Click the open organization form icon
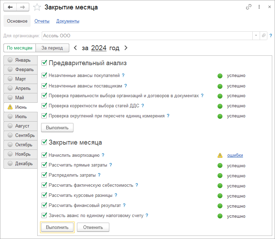Image resolution: width=275 pixels, height=239 pixels. coord(264,36)
